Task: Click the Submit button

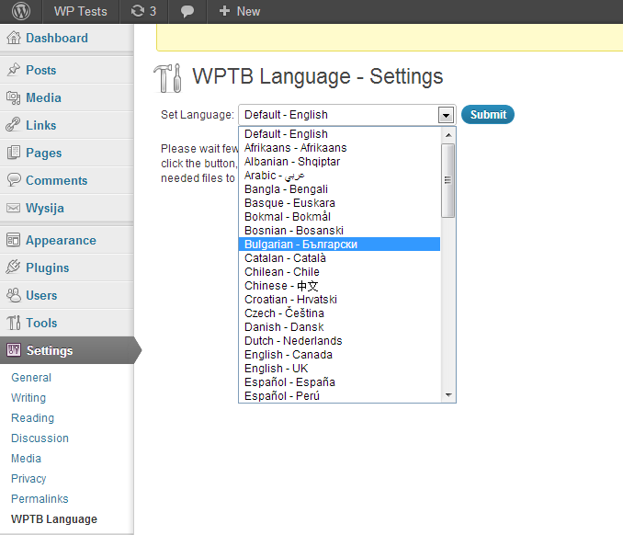Action: pyautogui.click(x=488, y=115)
